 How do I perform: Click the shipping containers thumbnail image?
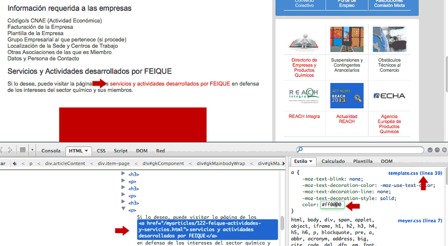coord(347,39)
